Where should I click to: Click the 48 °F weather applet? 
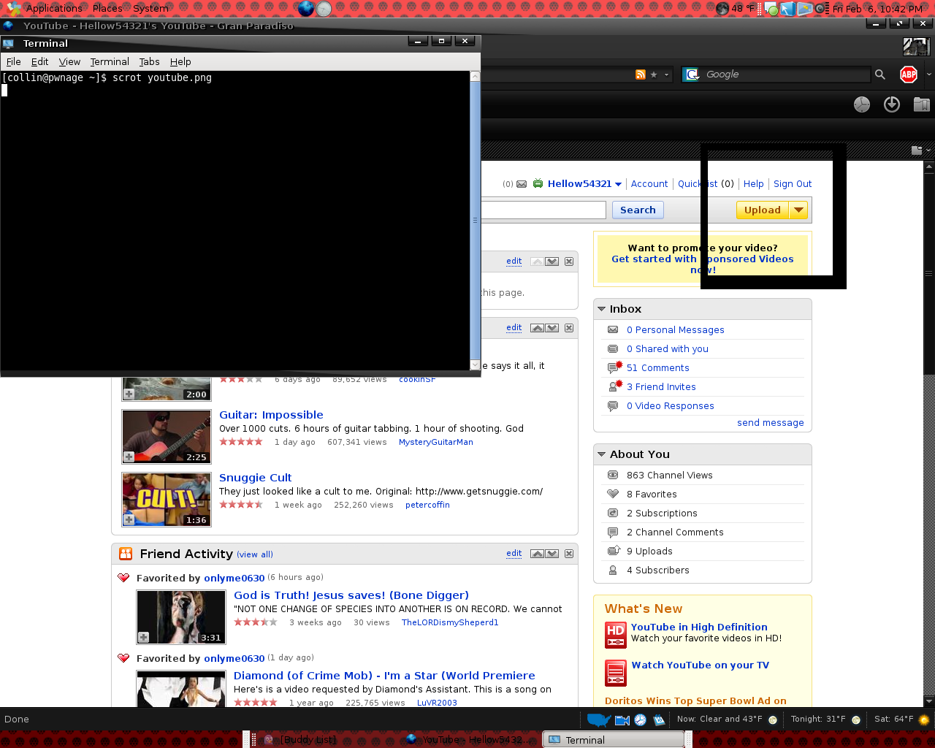click(736, 8)
